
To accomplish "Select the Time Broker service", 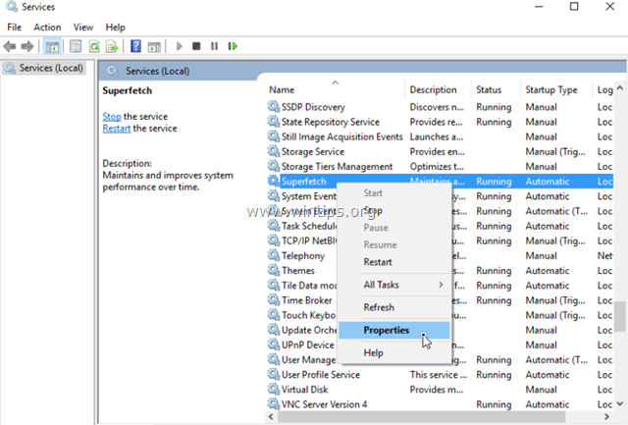I will tap(440, 300).
